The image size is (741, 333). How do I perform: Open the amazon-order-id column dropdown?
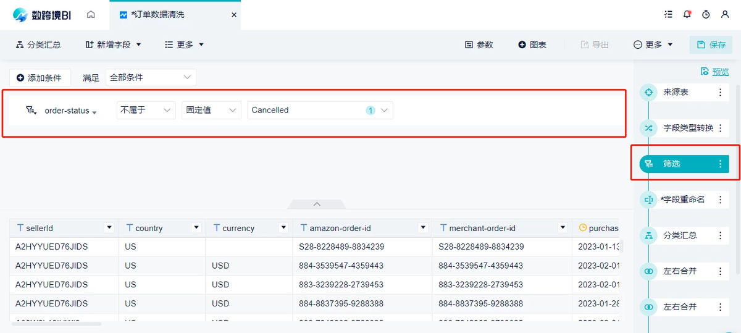point(423,227)
